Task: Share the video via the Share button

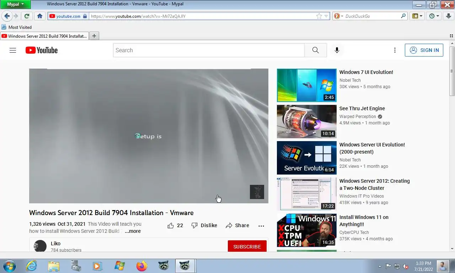Action: 237,225
